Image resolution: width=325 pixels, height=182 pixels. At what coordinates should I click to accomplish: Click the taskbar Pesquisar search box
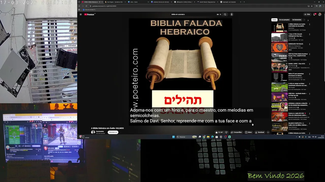pyautogui.click(x=186, y=137)
